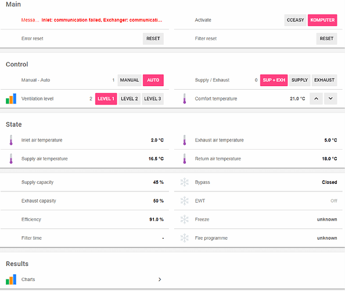Click the Comfort temperature thermometer icon
Image resolution: width=345 pixels, height=291 pixels.
click(x=184, y=98)
